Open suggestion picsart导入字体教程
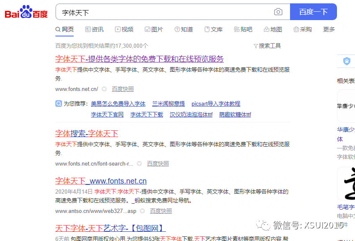This screenshot has height=241, width=355. click(x=216, y=104)
